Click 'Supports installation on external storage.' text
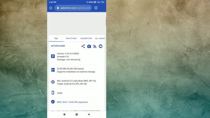This screenshot has width=210, height=118. [76, 72]
